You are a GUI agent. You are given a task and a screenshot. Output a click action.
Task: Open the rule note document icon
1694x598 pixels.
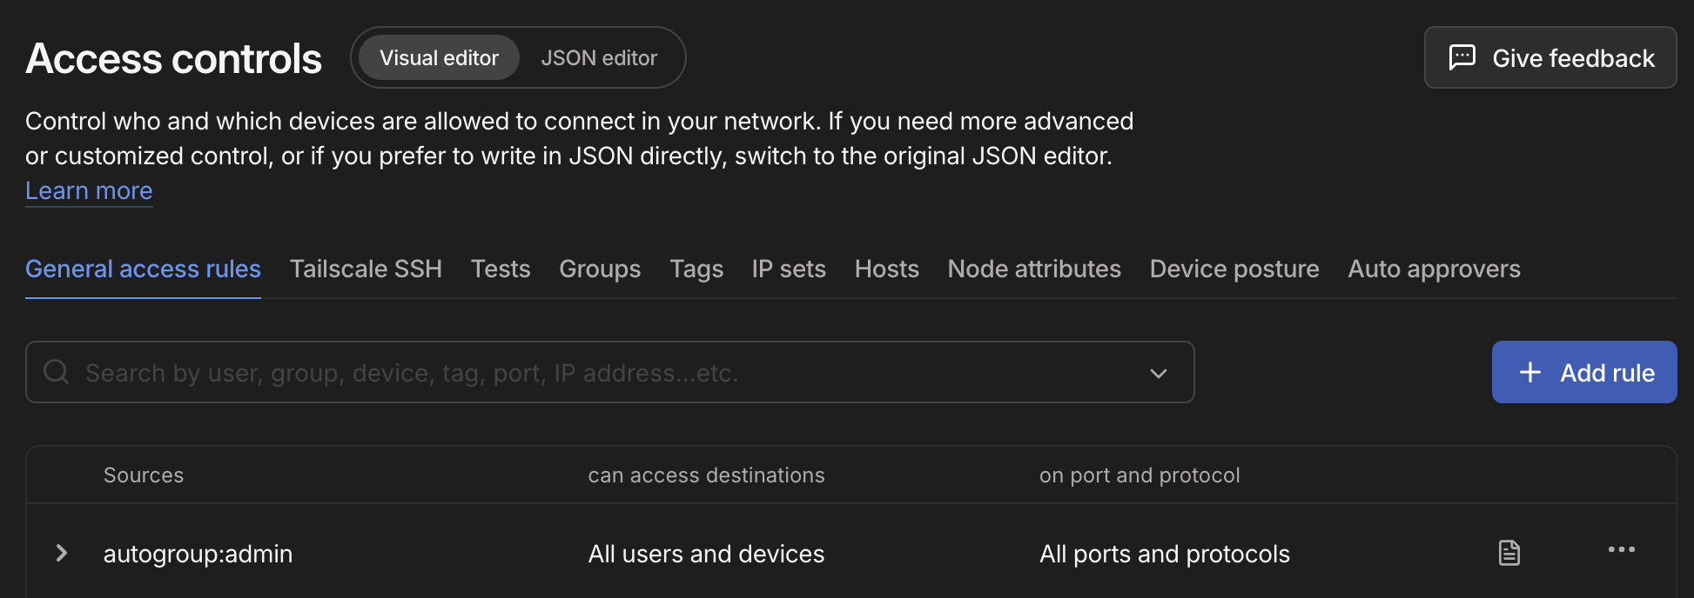tap(1509, 553)
